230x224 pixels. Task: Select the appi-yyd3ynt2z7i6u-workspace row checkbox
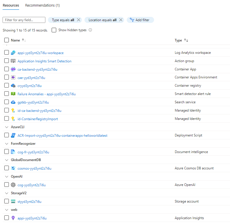tap(7, 53)
